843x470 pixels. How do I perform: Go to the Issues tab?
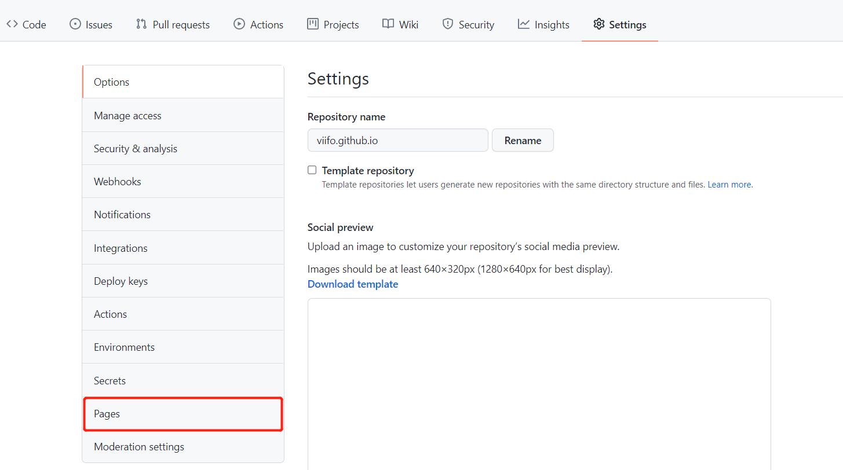coord(91,24)
